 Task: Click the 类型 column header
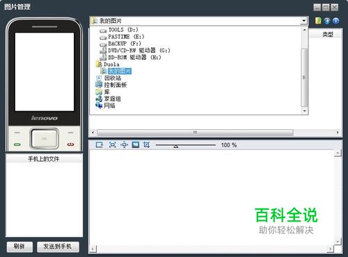[x=328, y=35]
